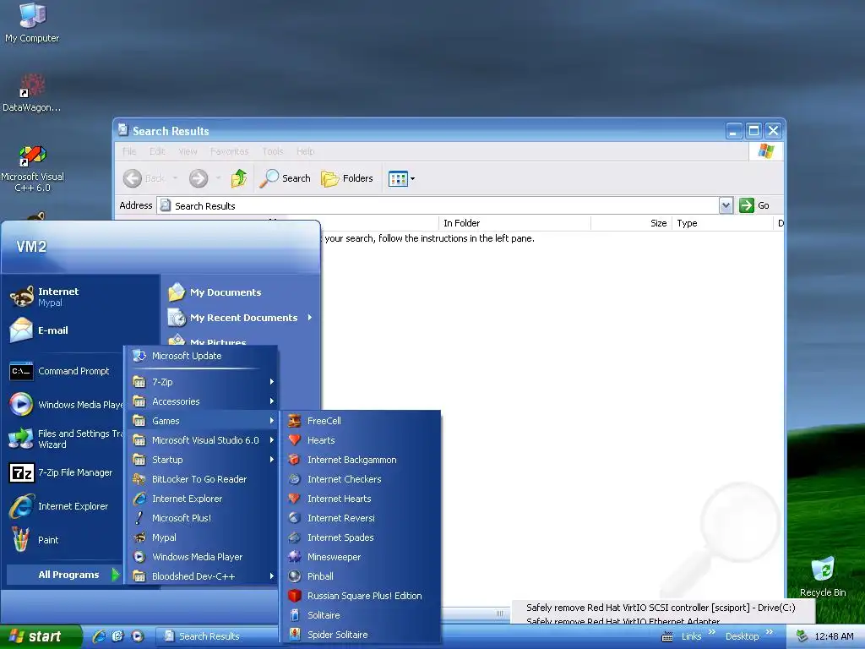This screenshot has height=649, width=865.
Task: Open the Favorites menu
Action: click(x=229, y=151)
